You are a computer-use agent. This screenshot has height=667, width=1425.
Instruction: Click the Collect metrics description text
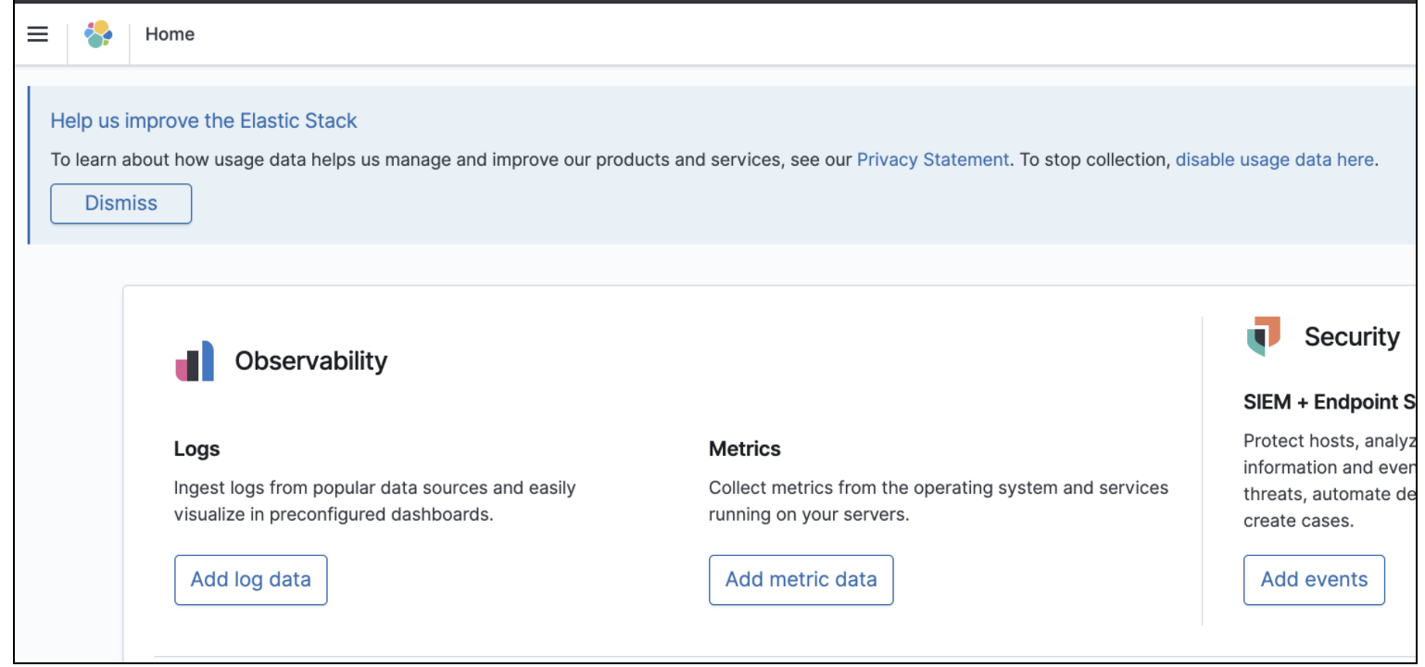point(939,501)
